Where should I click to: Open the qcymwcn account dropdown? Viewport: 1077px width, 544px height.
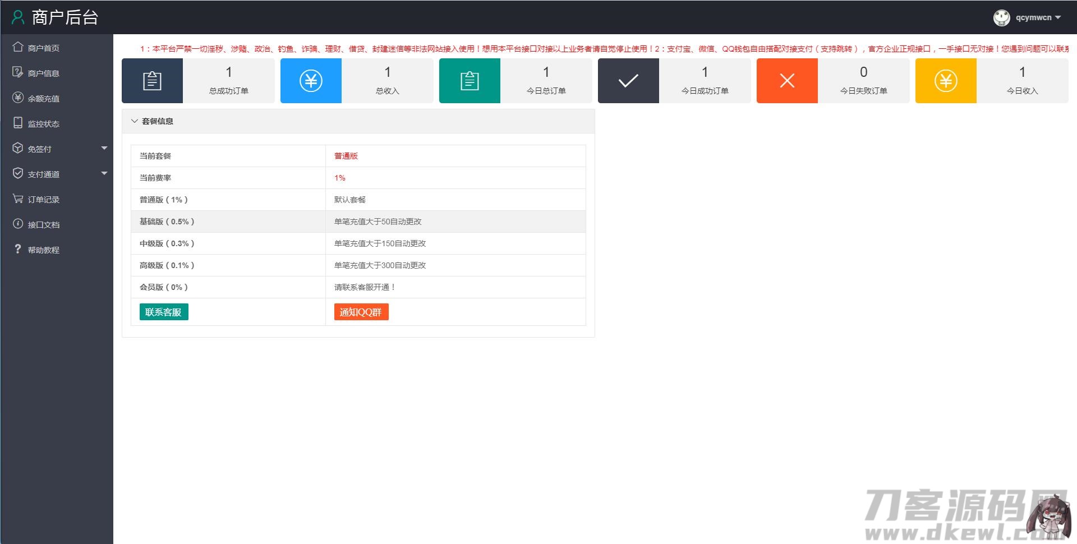click(1028, 17)
